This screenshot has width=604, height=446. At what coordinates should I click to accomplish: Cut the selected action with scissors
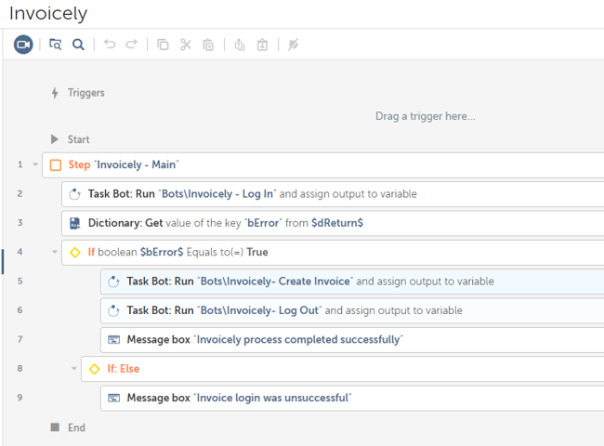click(186, 45)
